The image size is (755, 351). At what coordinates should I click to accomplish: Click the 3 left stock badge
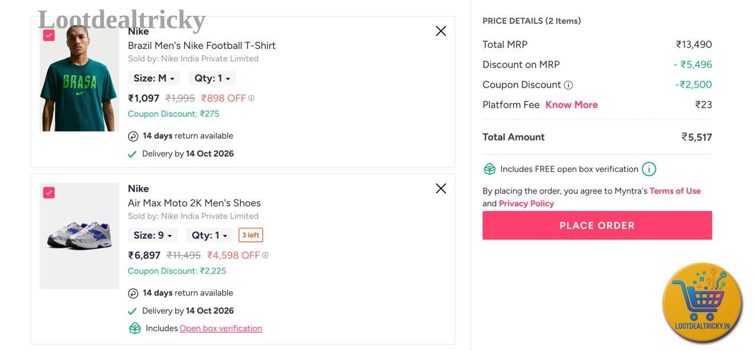[x=251, y=235]
